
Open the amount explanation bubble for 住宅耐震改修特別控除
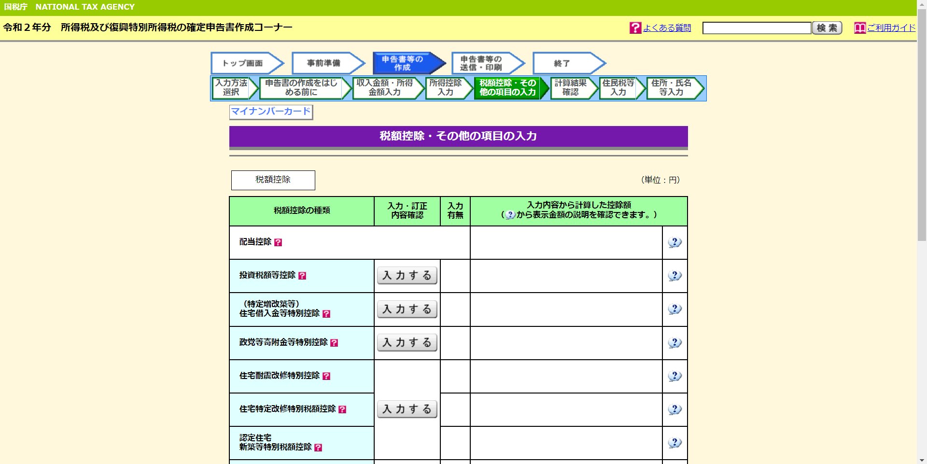pyautogui.click(x=674, y=376)
